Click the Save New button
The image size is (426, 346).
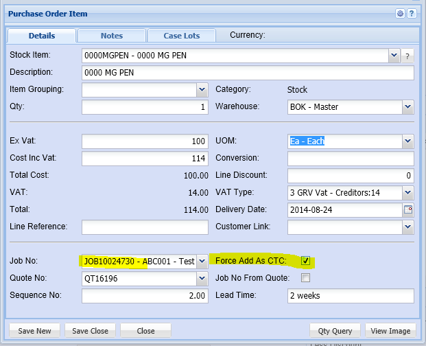[x=34, y=331]
